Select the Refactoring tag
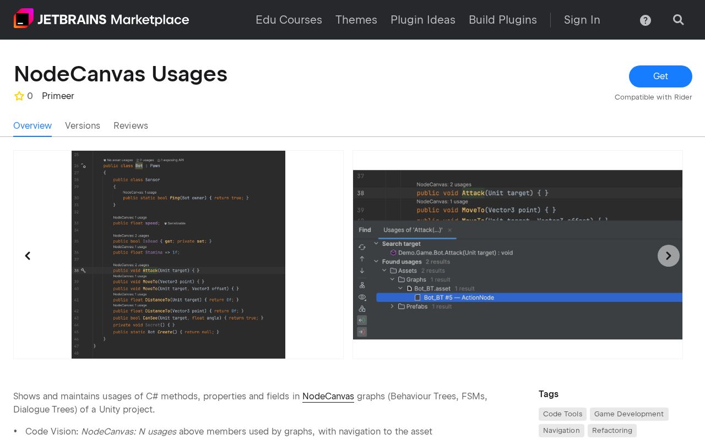Viewport: 705px width, 440px height. tap(612, 431)
